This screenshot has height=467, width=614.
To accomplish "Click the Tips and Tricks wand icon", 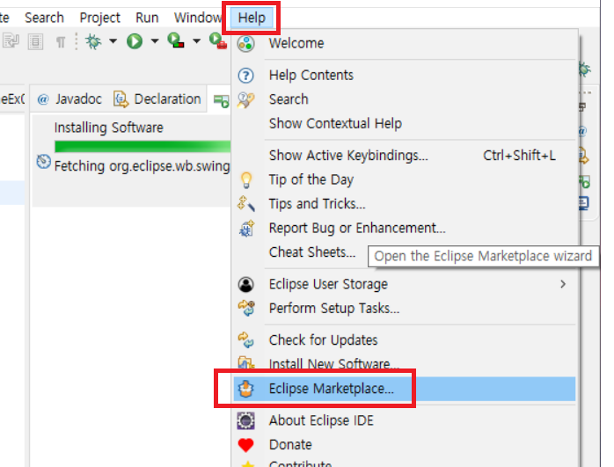I will (246, 204).
